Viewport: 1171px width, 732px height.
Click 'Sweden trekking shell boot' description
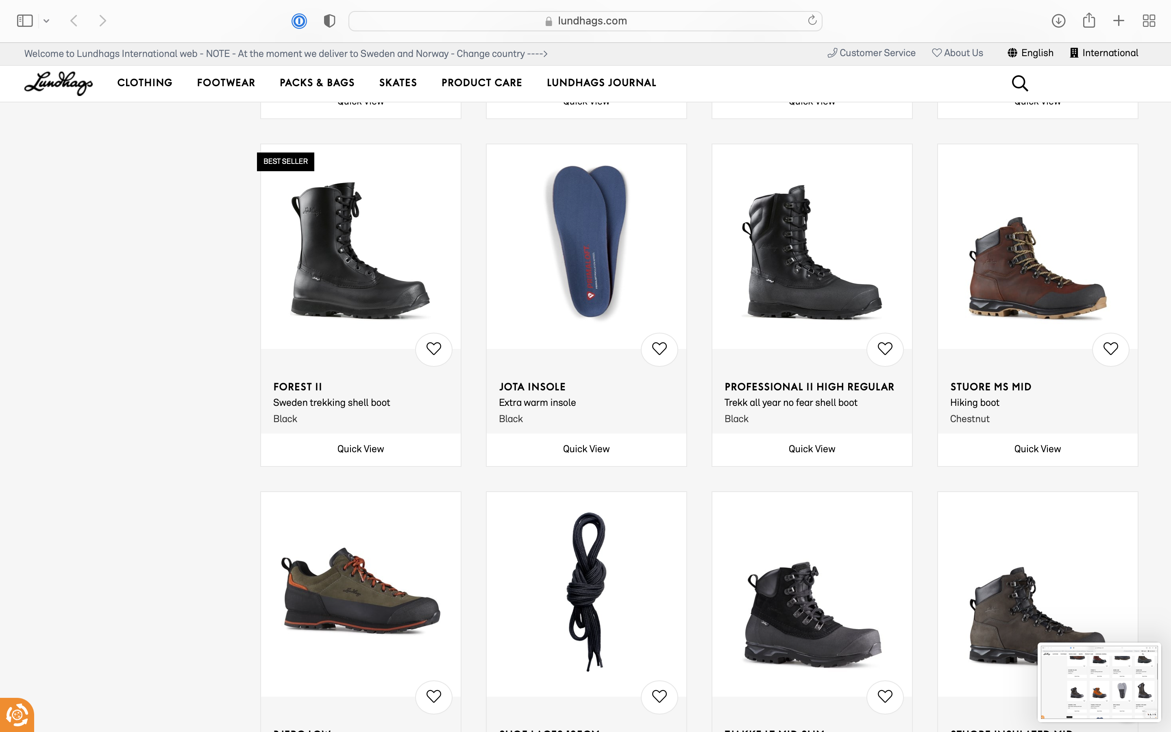coord(331,403)
